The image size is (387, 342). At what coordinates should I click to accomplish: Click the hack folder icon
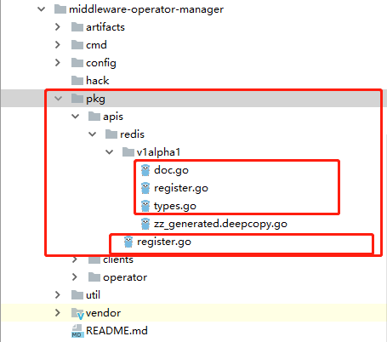tap(77, 81)
